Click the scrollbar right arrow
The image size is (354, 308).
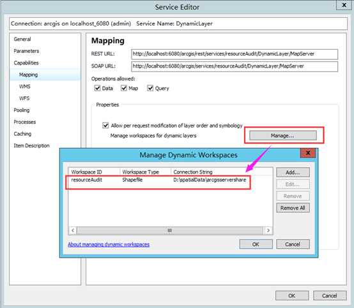tap(268, 230)
